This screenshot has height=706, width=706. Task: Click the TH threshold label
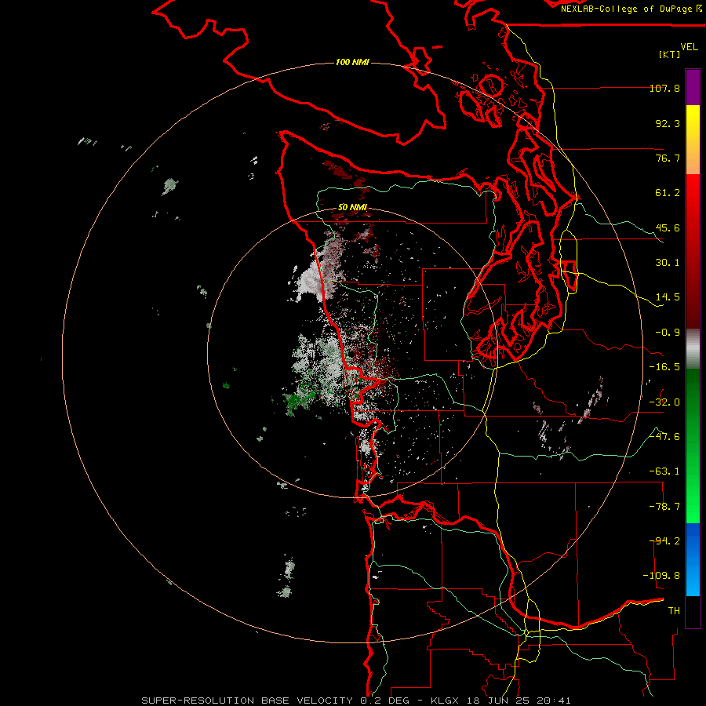coord(674,611)
